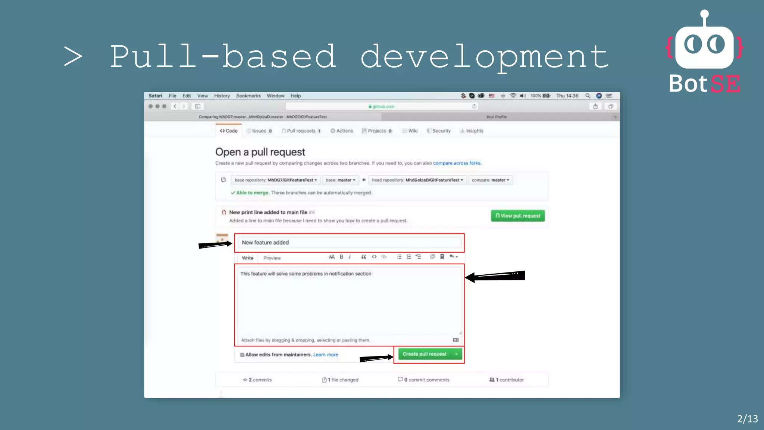Follow the compare across forks link
Viewport: 764px width, 430px height.
click(x=457, y=163)
